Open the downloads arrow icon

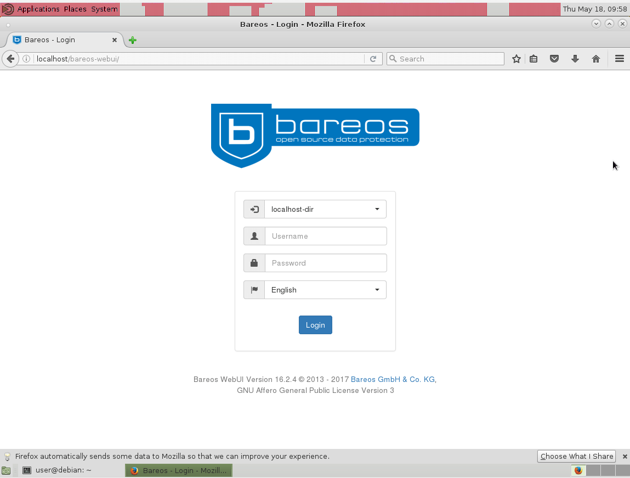(x=575, y=59)
